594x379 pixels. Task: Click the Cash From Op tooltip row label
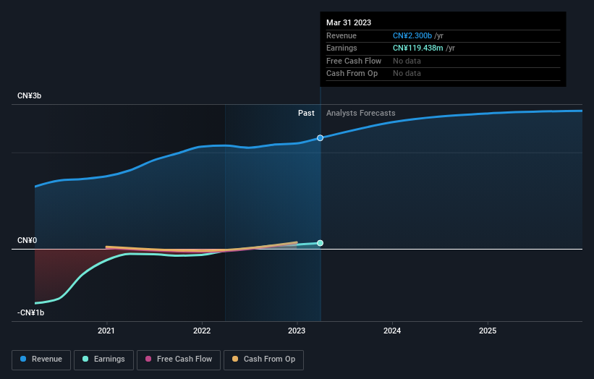[x=352, y=74]
